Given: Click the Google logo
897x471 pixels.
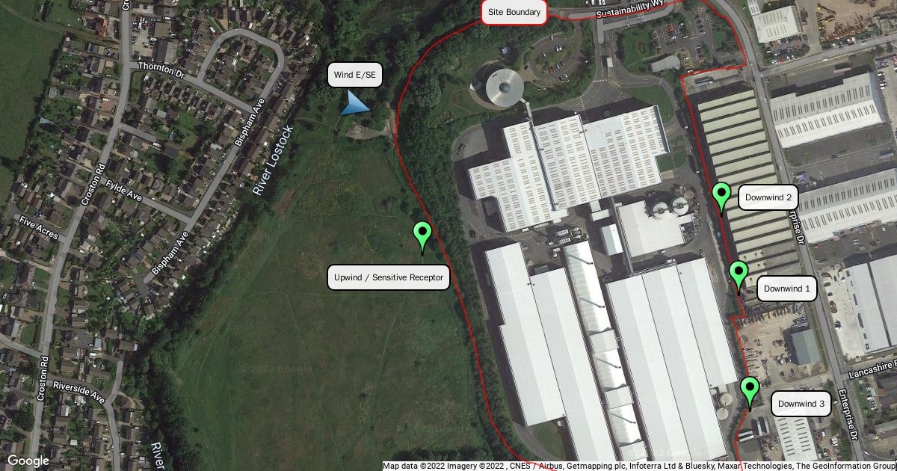Looking at the screenshot, I should click(28, 461).
